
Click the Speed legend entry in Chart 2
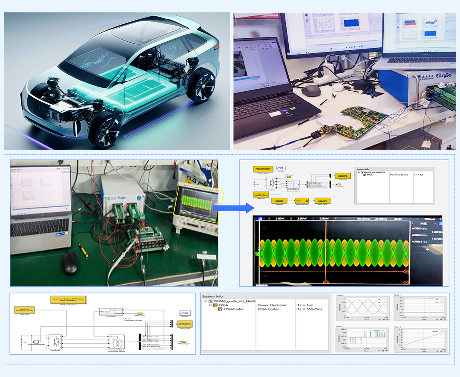coord(379,331)
